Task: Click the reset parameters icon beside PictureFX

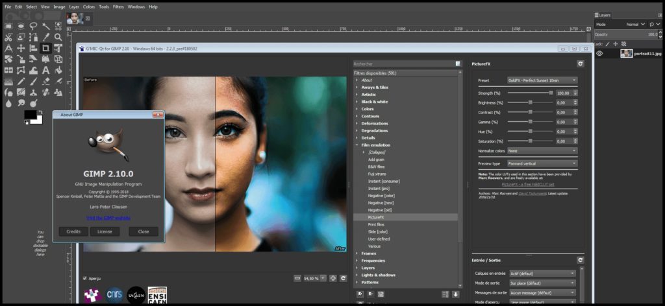Action: pyautogui.click(x=580, y=64)
